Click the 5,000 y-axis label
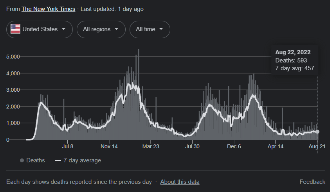This screenshot has height=192, width=330. [x=13, y=57]
